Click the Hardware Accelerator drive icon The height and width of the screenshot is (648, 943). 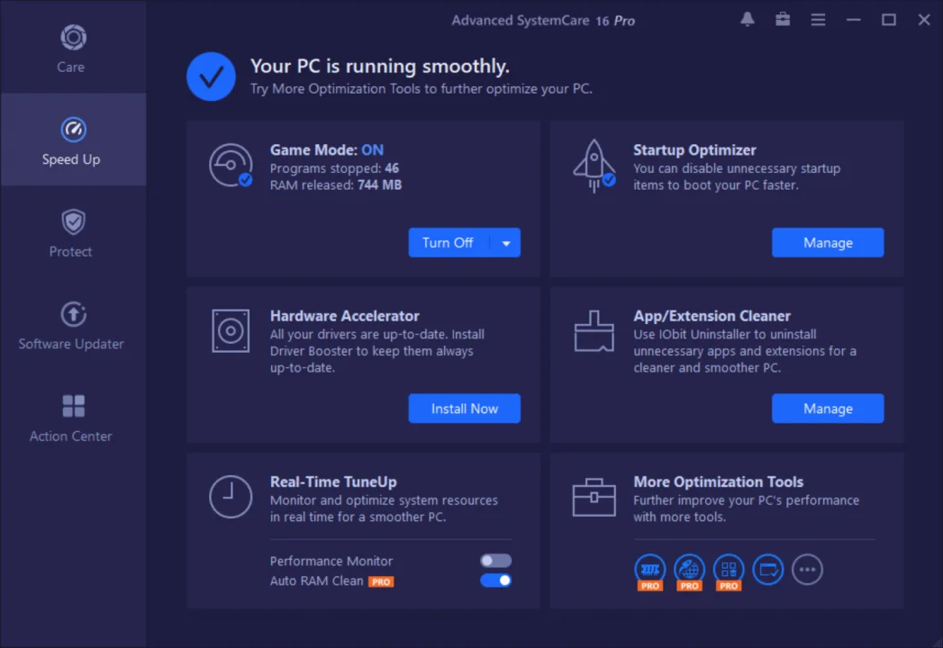point(231,330)
